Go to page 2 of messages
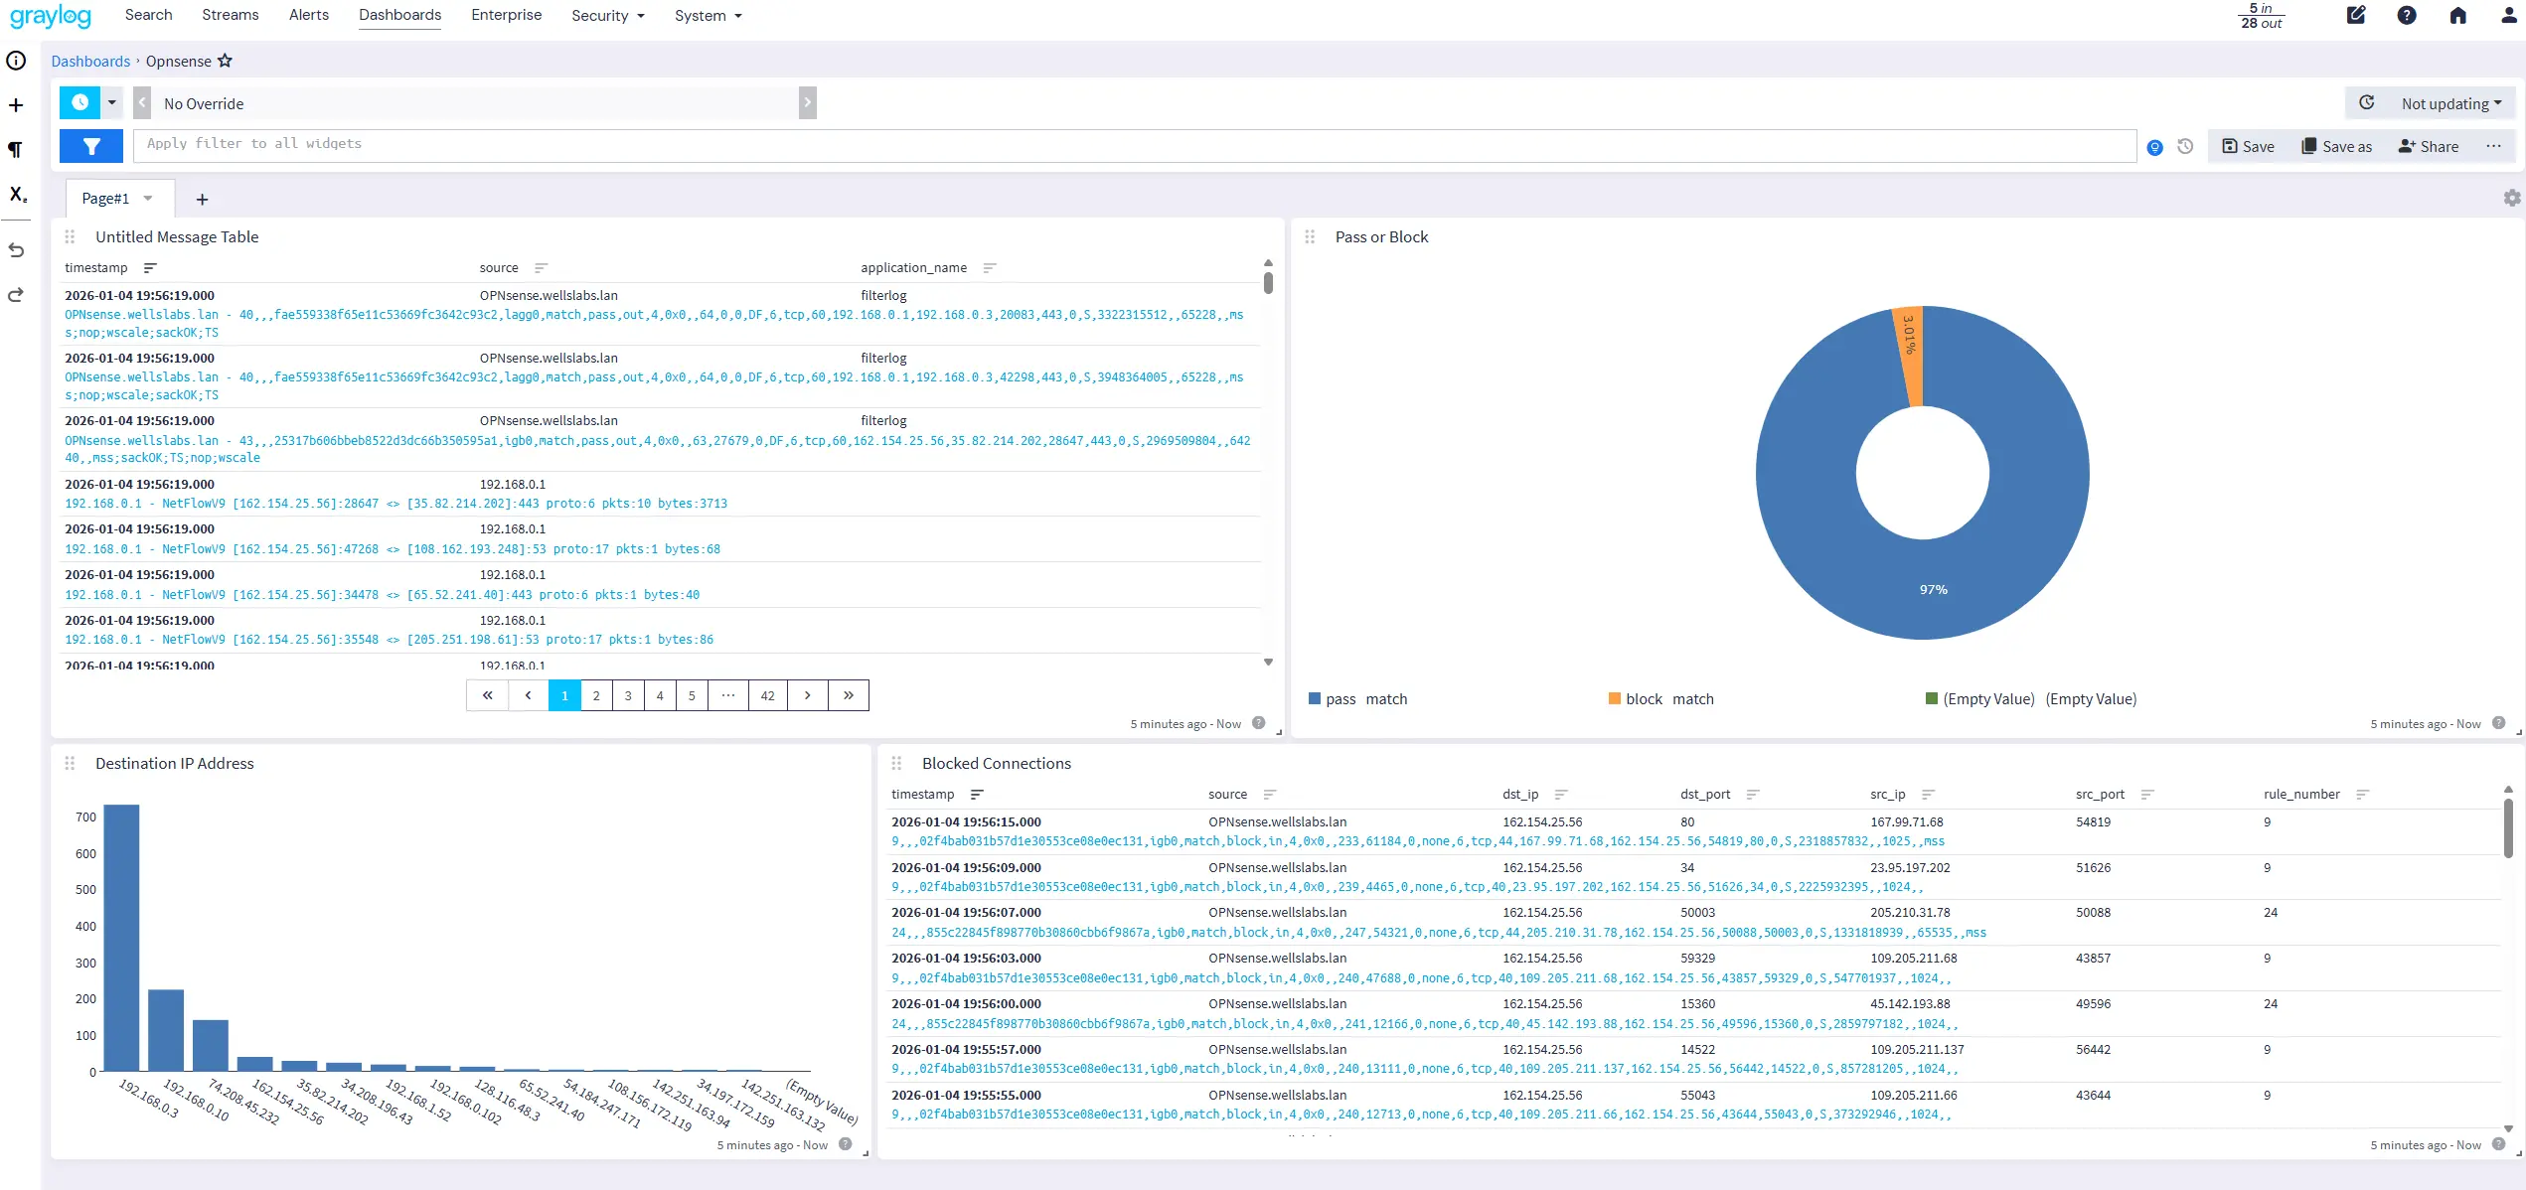 596,695
